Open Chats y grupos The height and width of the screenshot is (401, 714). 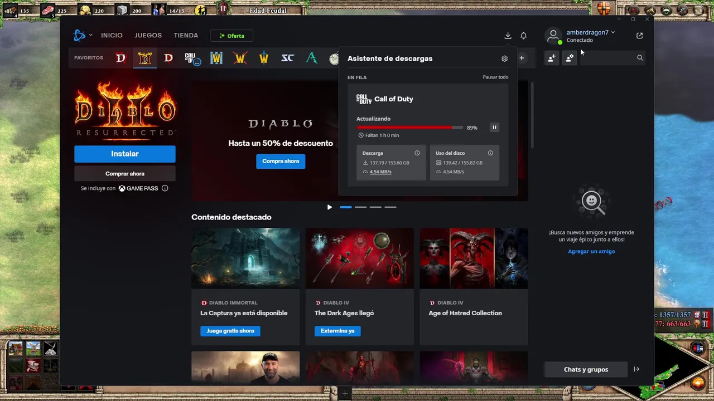point(586,369)
